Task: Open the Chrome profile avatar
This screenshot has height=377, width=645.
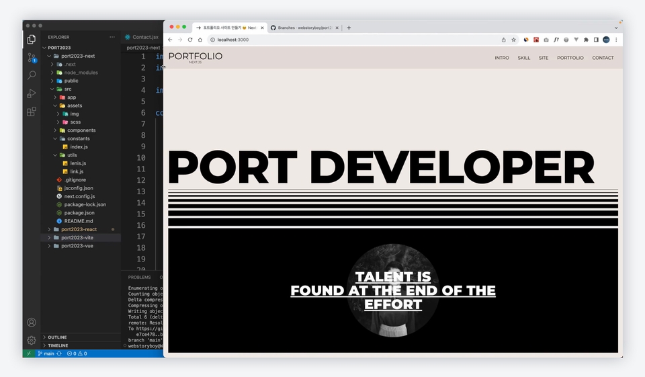Action: (606, 40)
